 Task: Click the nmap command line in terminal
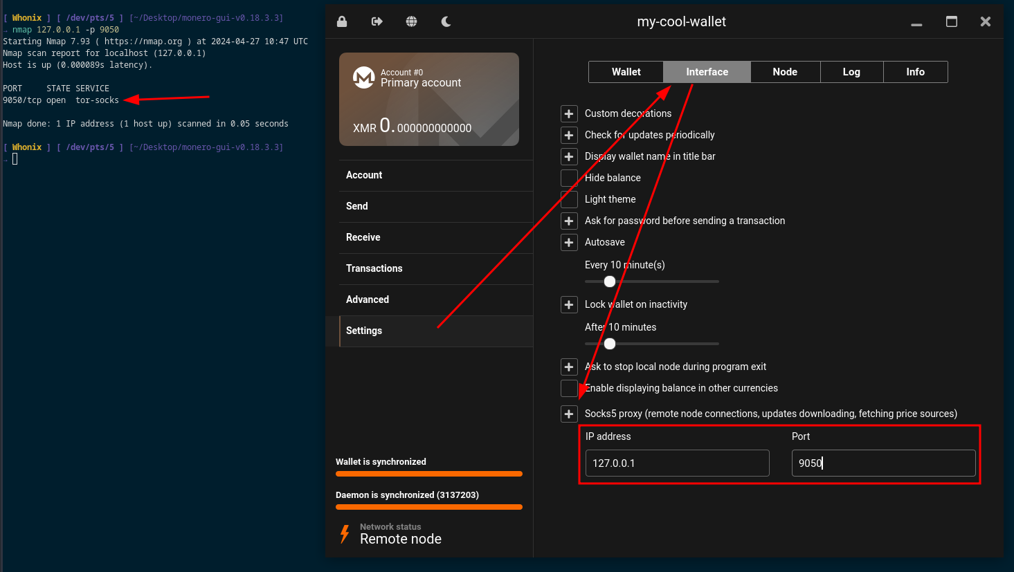[x=66, y=30]
